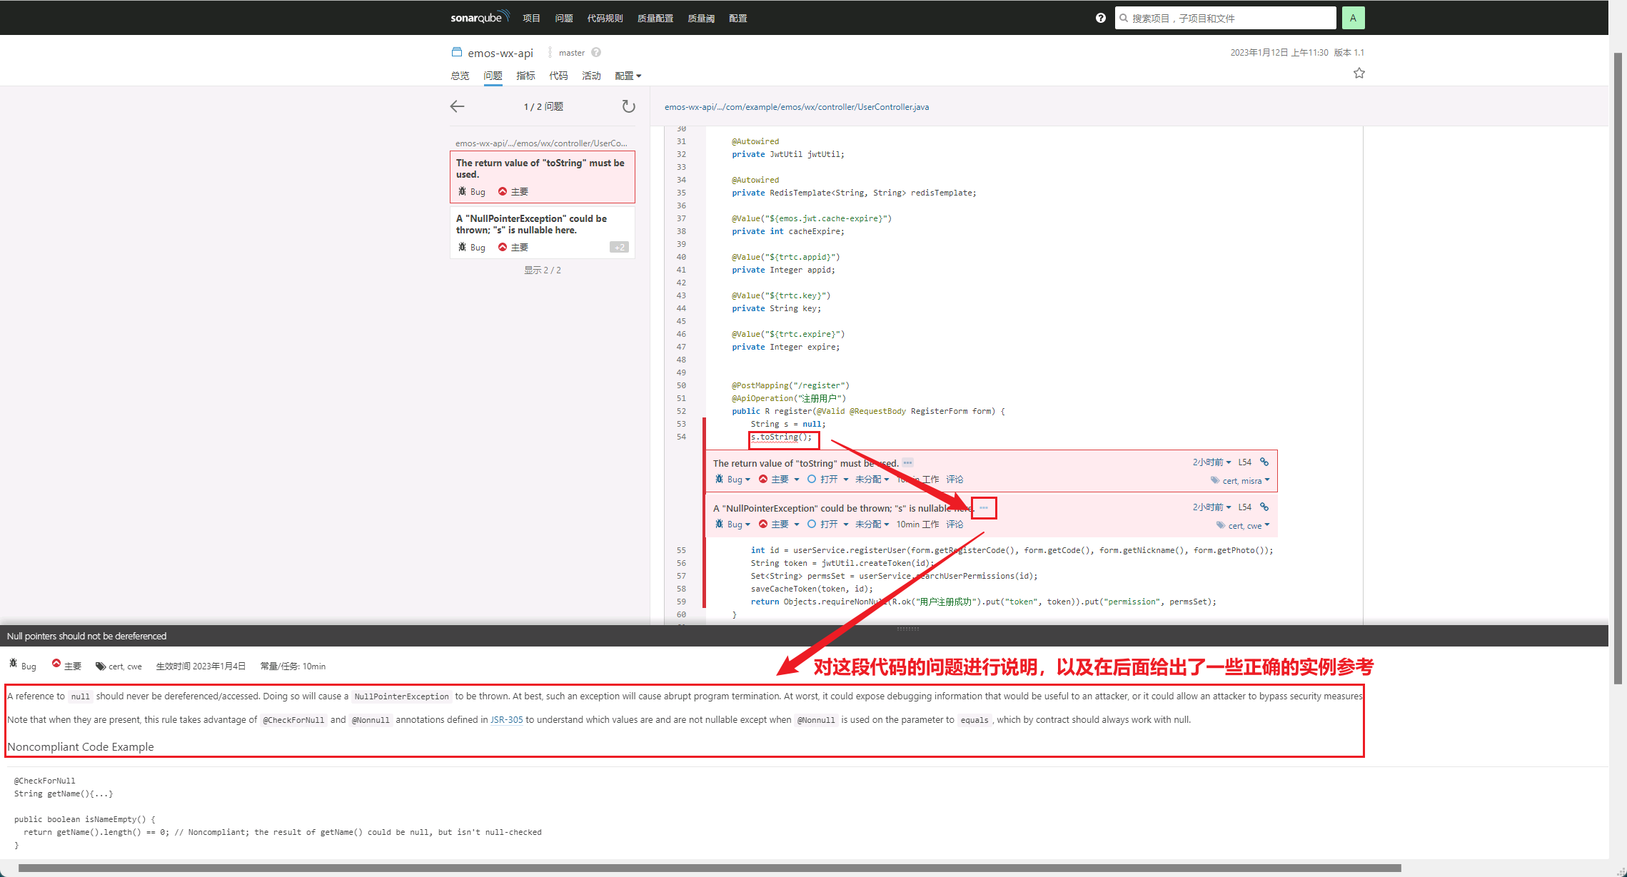This screenshot has height=877, width=1627.
Task: Select the NullPointerException issue in sidebar list
Action: pyautogui.click(x=542, y=232)
